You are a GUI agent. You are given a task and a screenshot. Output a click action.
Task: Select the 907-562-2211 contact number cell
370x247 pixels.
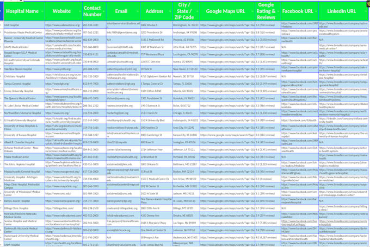click(94, 32)
